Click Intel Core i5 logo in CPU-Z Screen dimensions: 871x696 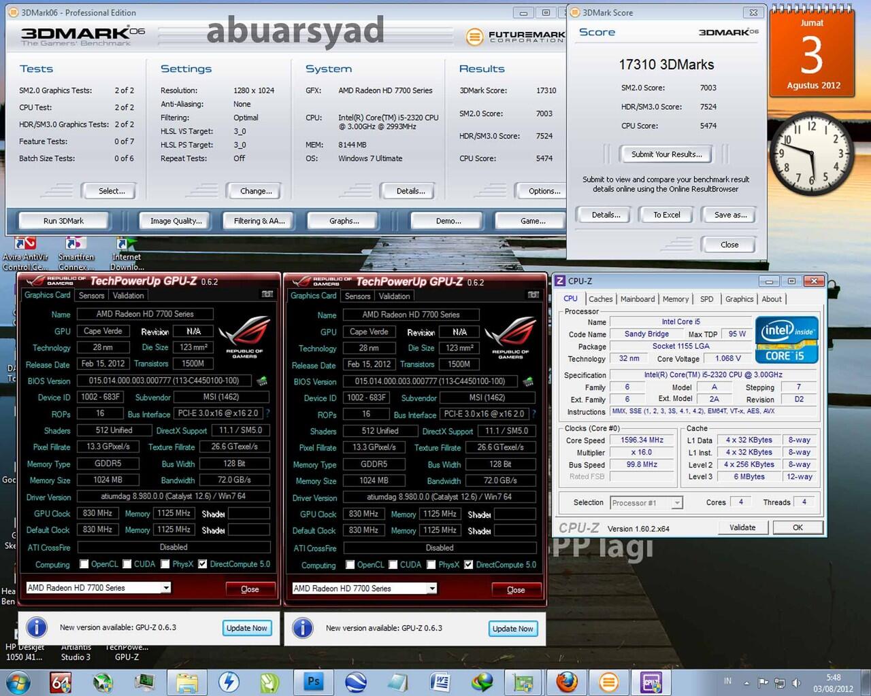click(x=787, y=339)
